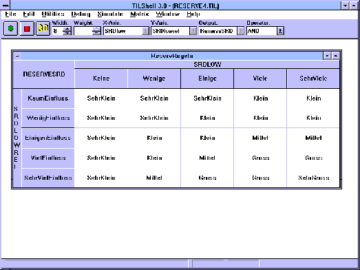This screenshot has height=270, width=360.
Task: Select VielEinfluss row Mittel cell under Einige
Action: tap(207, 158)
